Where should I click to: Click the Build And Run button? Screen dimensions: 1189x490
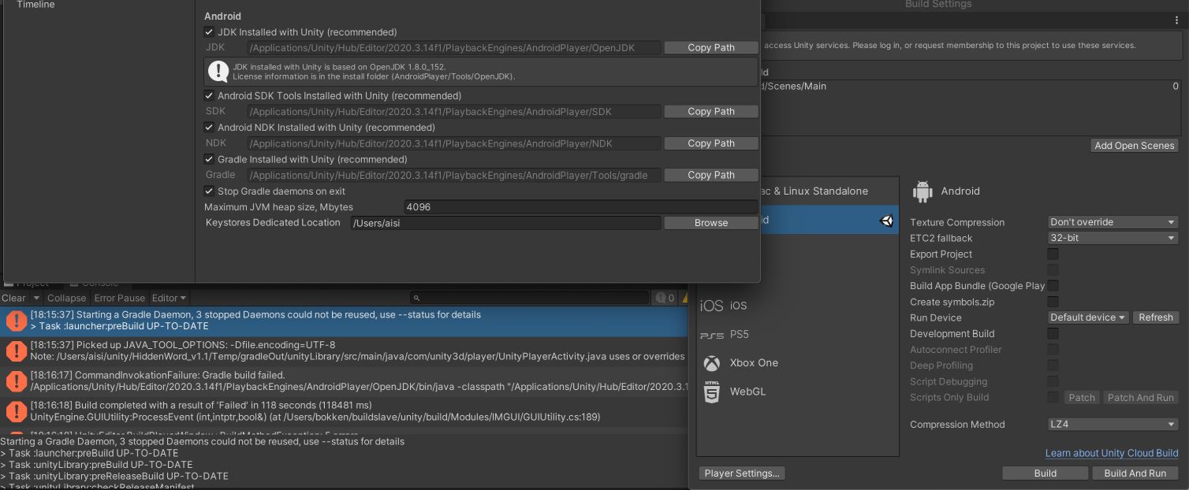[x=1135, y=473]
